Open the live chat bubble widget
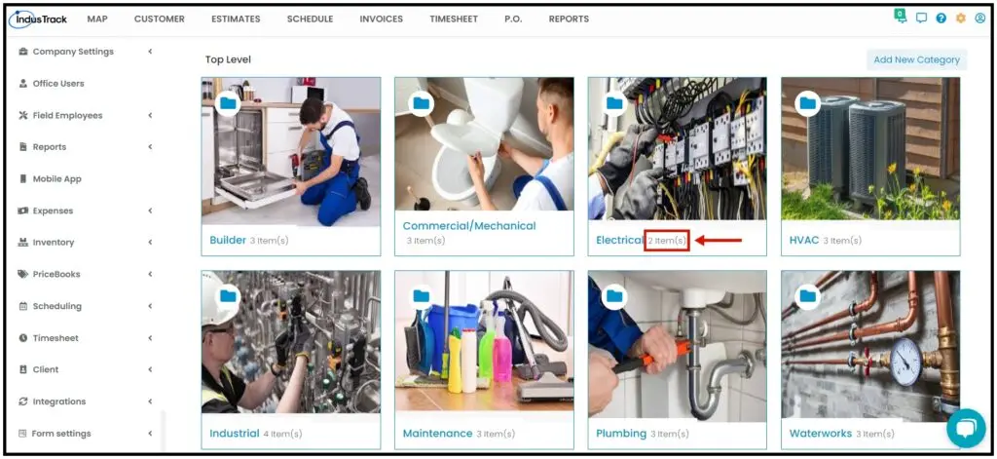 tap(966, 428)
